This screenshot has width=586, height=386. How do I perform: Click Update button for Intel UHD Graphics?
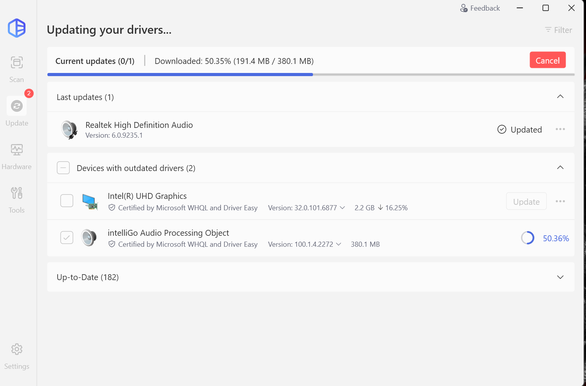pyautogui.click(x=526, y=201)
